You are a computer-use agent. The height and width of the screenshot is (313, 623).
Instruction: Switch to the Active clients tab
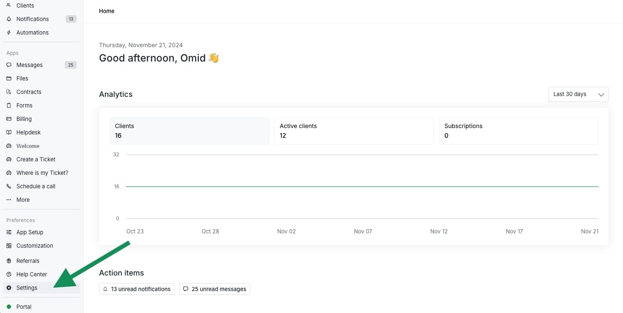point(353,131)
